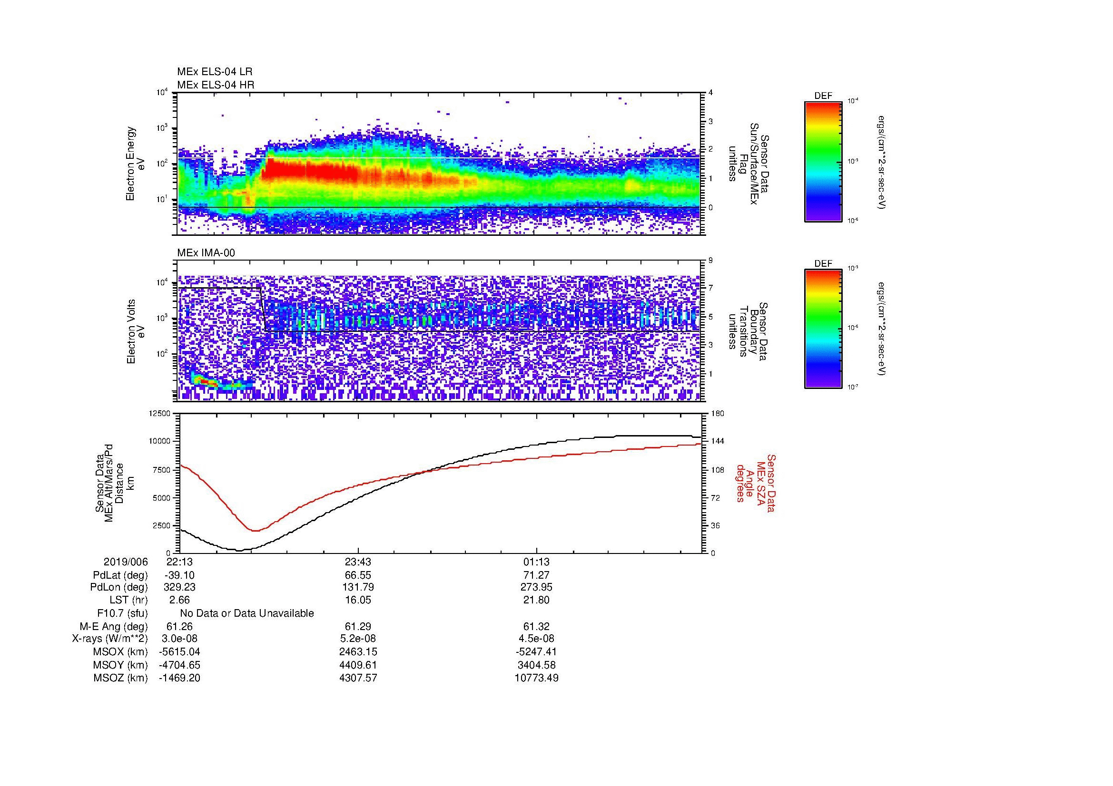Select X-rays value '4.5e-08'
This screenshot has width=1113, height=786.
[537, 639]
